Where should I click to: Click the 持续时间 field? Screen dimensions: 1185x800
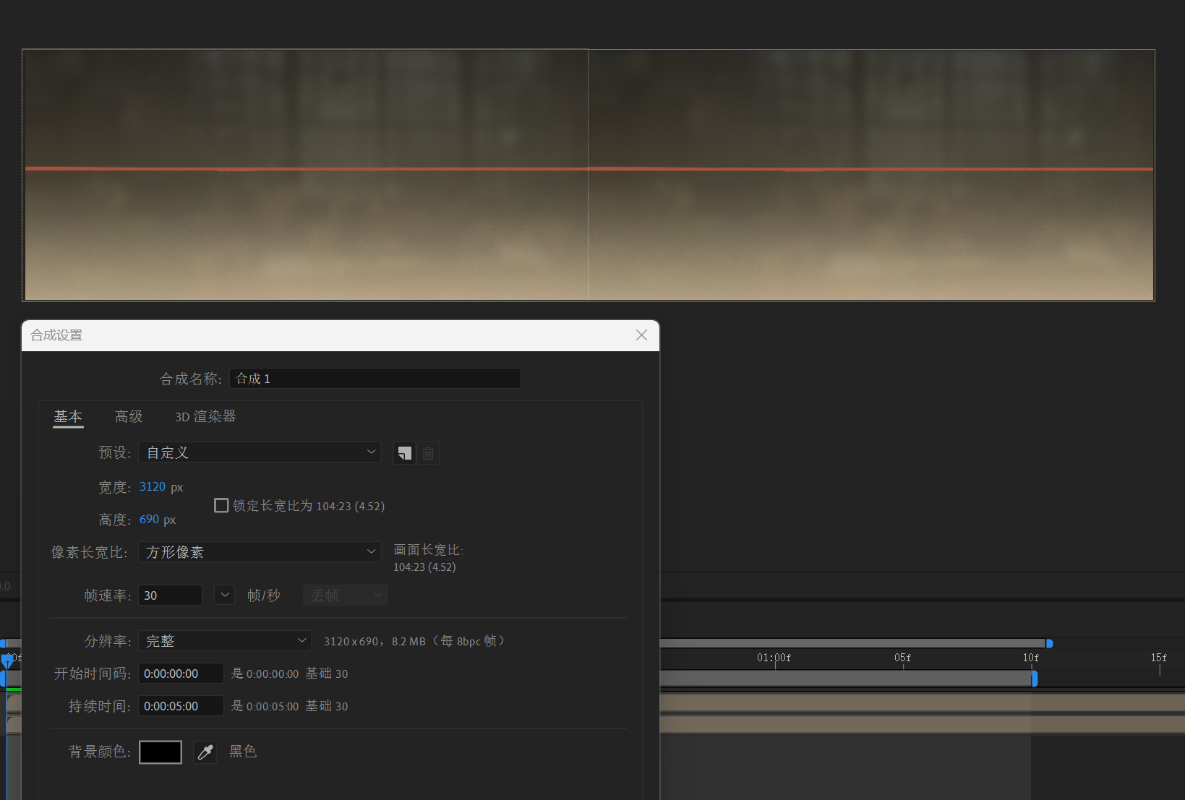coord(181,706)
